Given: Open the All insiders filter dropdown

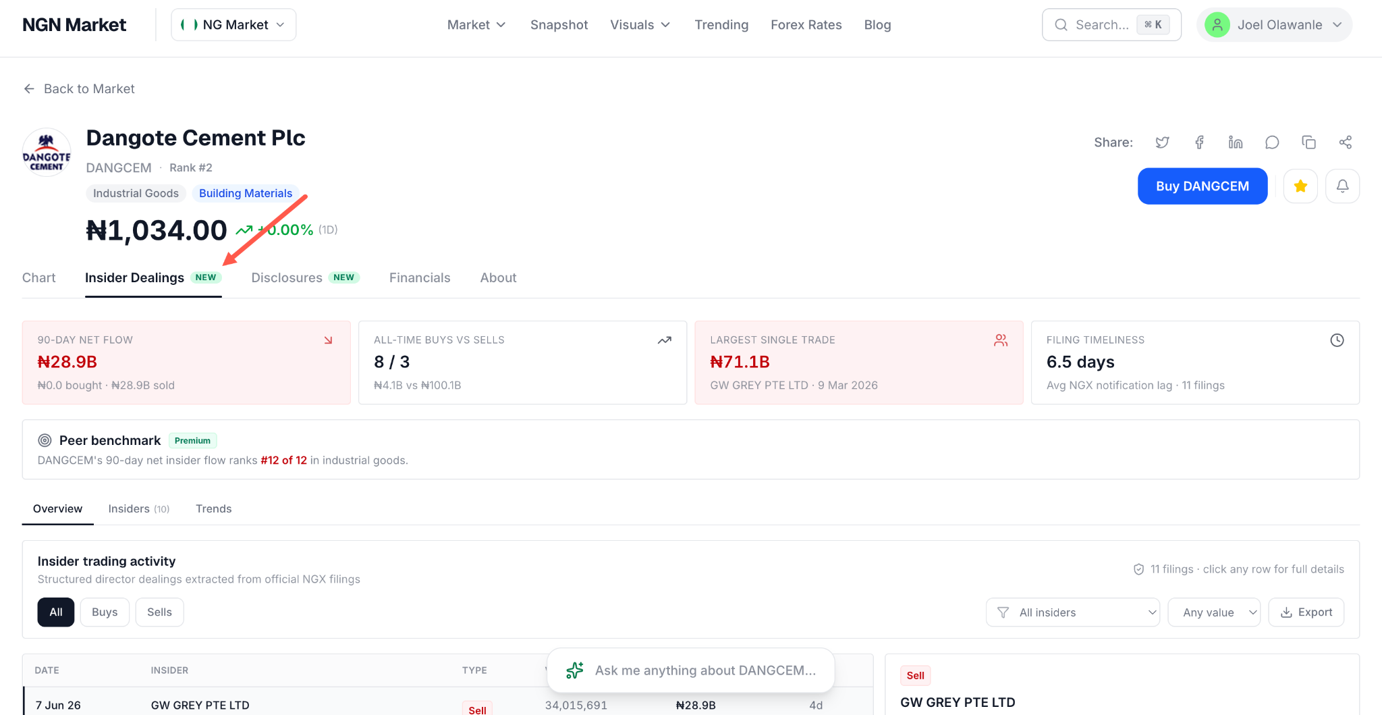Looking at the screenshot, I should click(x=1073, y=612).
